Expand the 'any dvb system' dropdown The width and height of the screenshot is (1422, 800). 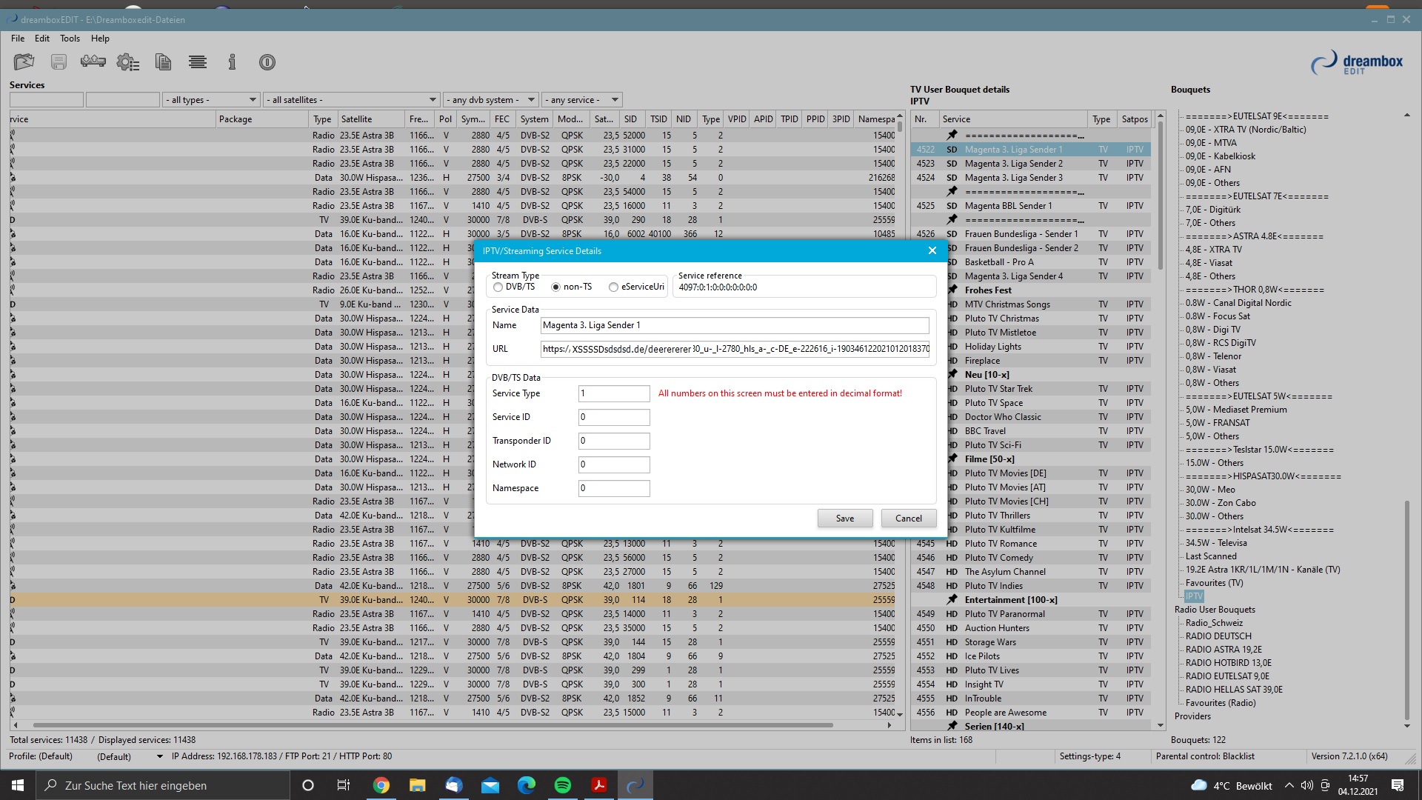point(491,100)
